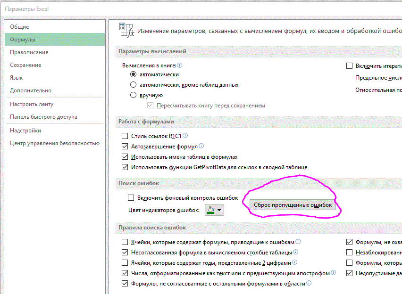The width and height of the screenshot is (402, 294).
Task: Select автоматически, кроме таблиц данных option
Action: [x=133, y=84]
